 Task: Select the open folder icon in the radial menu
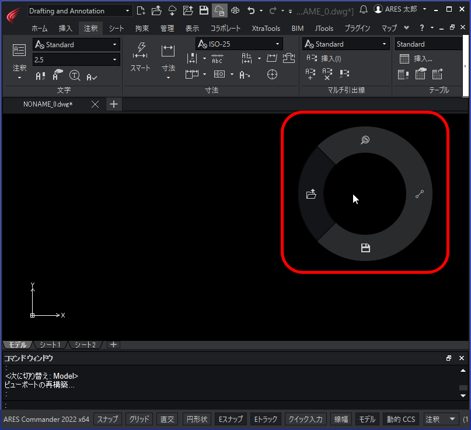tap(311, 194)
